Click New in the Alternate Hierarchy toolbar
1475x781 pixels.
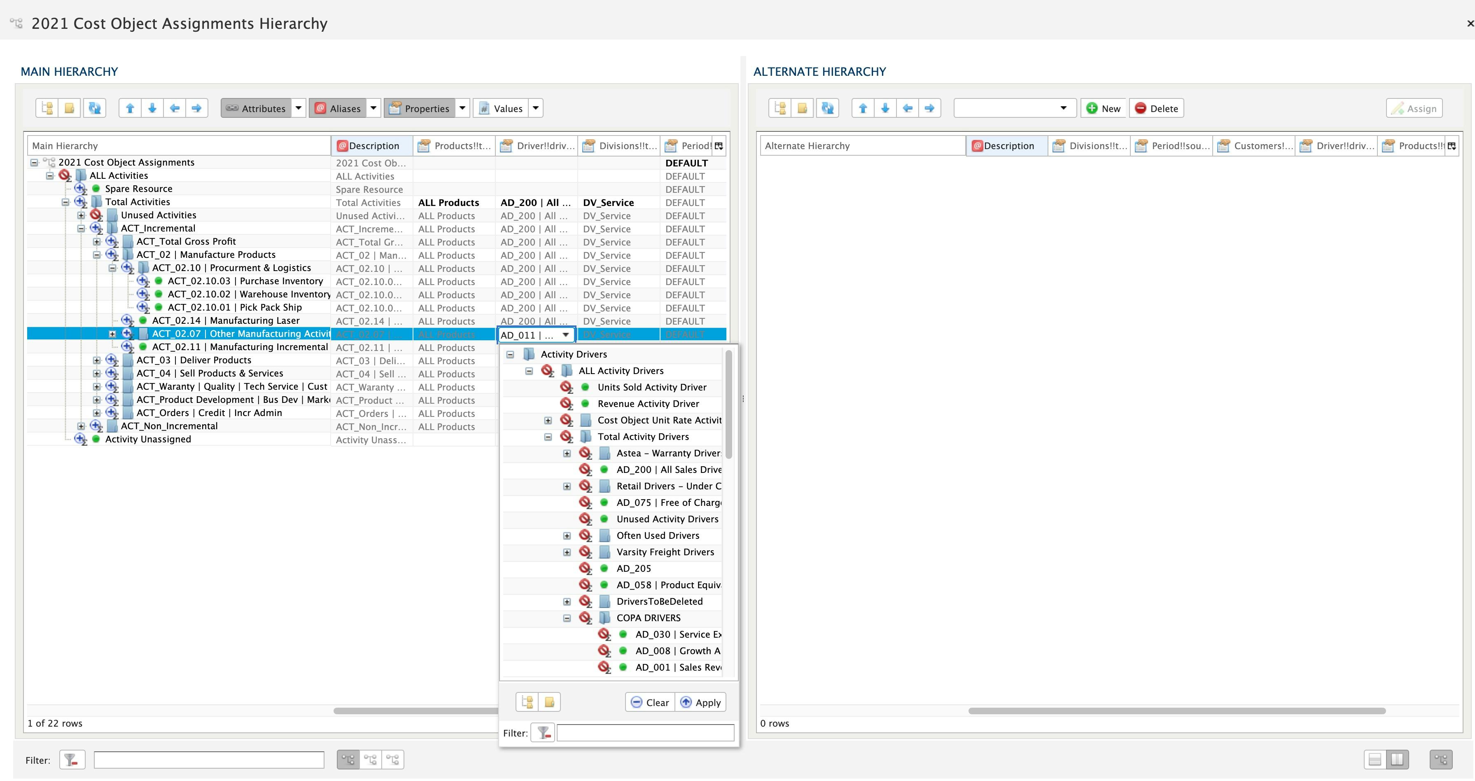pos(1103,108)
